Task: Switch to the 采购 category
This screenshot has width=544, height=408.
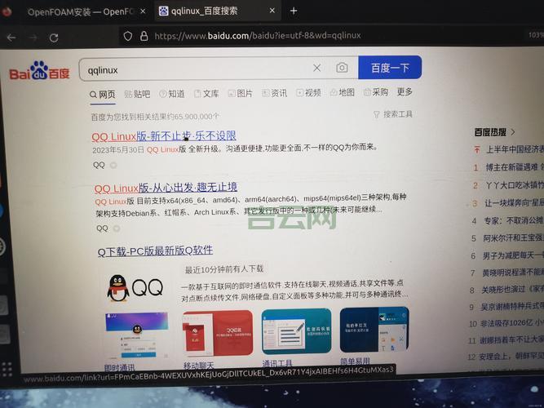Action: click(x=376, y=91)
